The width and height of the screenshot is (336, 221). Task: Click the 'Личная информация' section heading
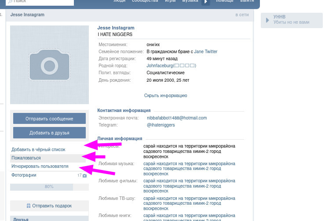[120, 138]
